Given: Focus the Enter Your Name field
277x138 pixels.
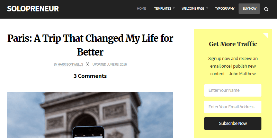Looking at the screenshot, I should (x=233, y=90).
